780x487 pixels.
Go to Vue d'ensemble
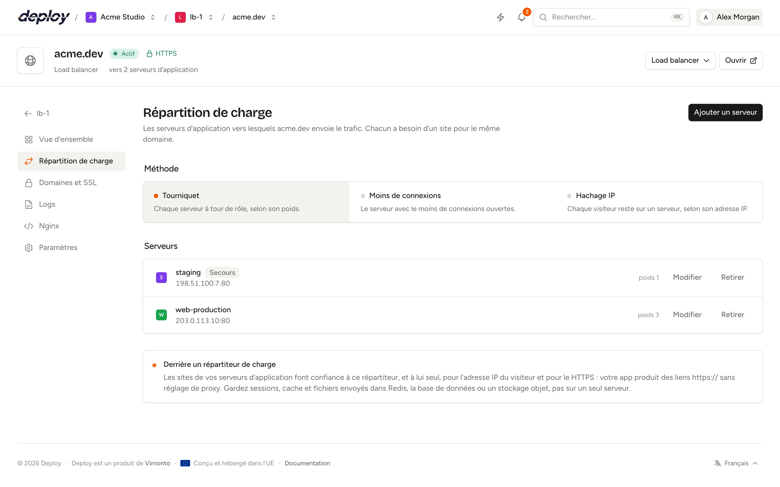71,139
